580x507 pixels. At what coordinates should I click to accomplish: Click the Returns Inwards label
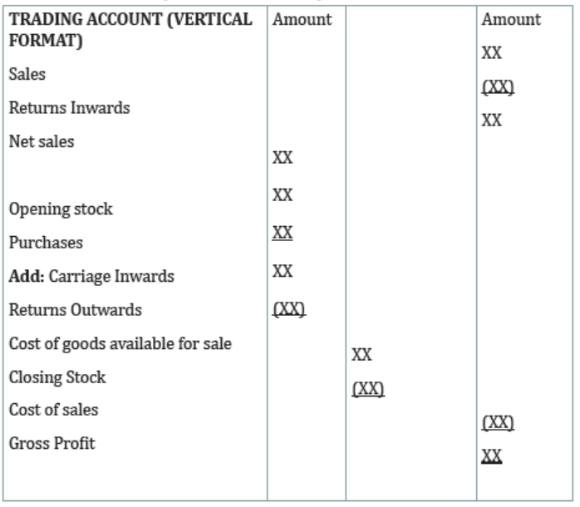click(70, 108)
